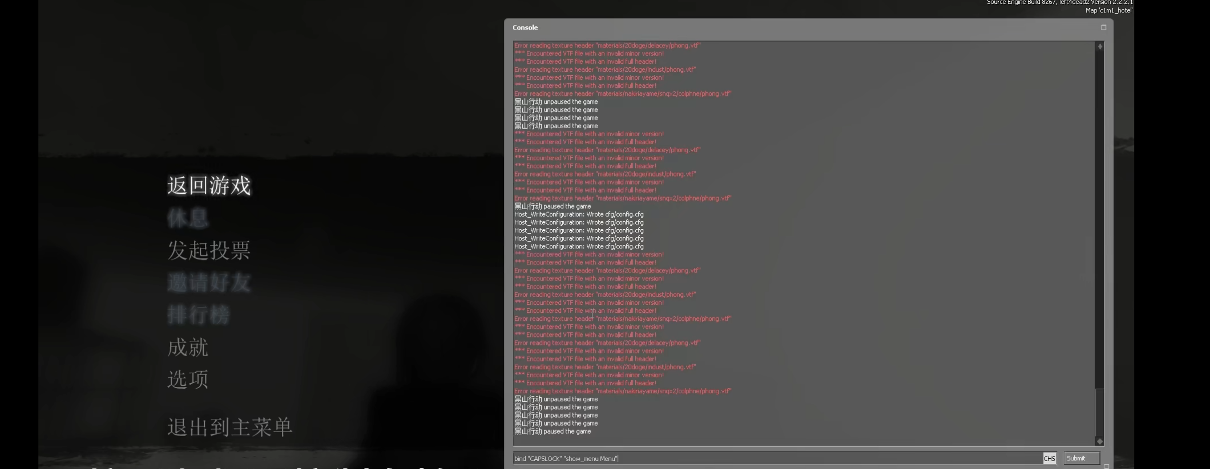Viewport: 1210px width, 469px height.
Task: Click the first Host_WriteConfiguration log line
Action: (x=579, y=214)
